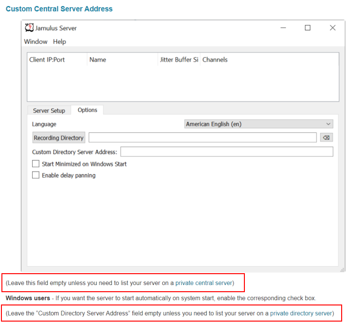Tick the Enable delay panning checkbox
The image size is (354, 323).
coord(36,175)
